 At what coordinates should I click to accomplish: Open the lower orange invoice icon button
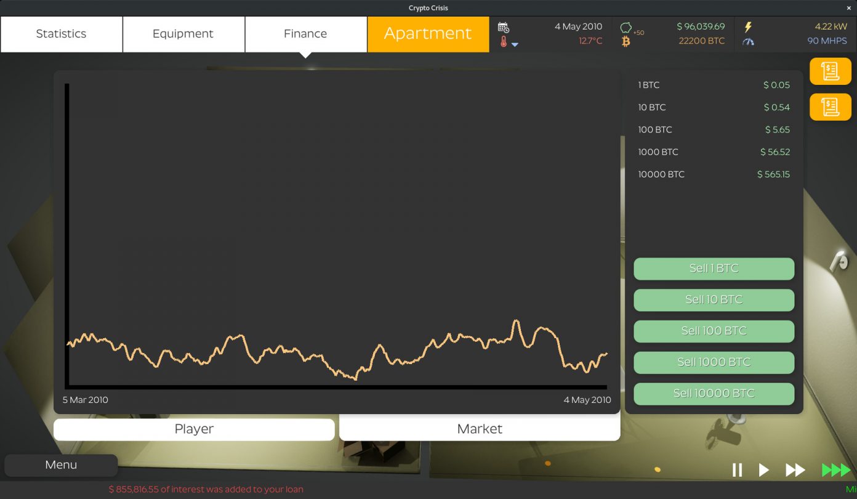tap(830, 107)
